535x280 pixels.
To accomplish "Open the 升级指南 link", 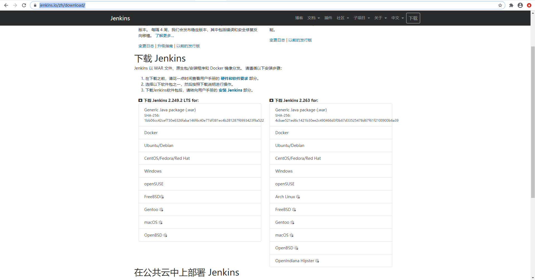I will tap(165, 46).
